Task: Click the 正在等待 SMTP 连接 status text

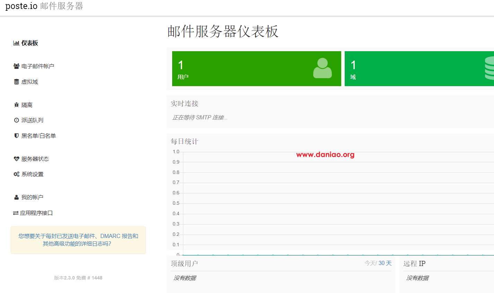Action: 200,118
